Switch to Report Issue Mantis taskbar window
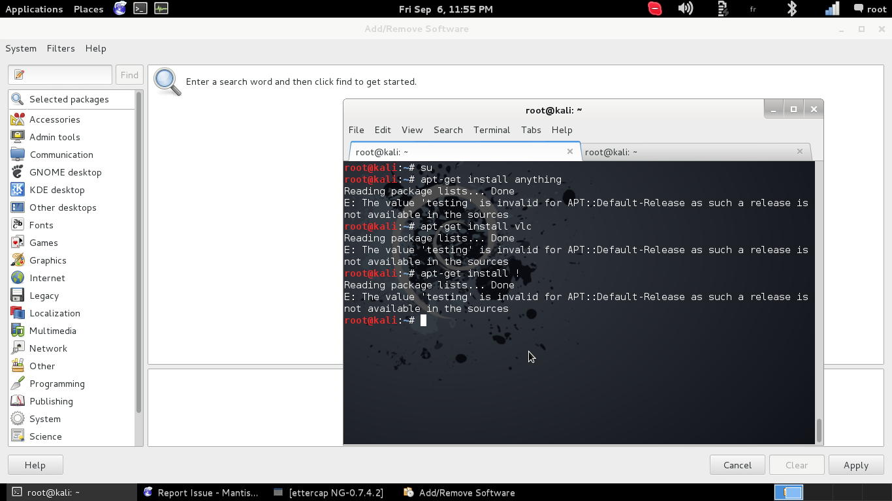 pos(200,493)
